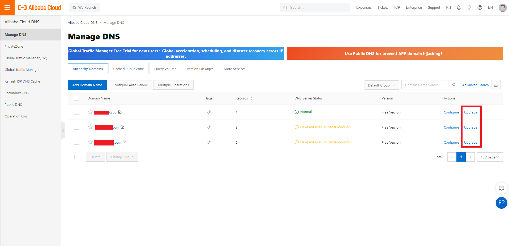Image resolution: width=509 pixels, height=246 pixels.
Task: Open the Cloud Shell terminal icon
Action: point(448,8)
